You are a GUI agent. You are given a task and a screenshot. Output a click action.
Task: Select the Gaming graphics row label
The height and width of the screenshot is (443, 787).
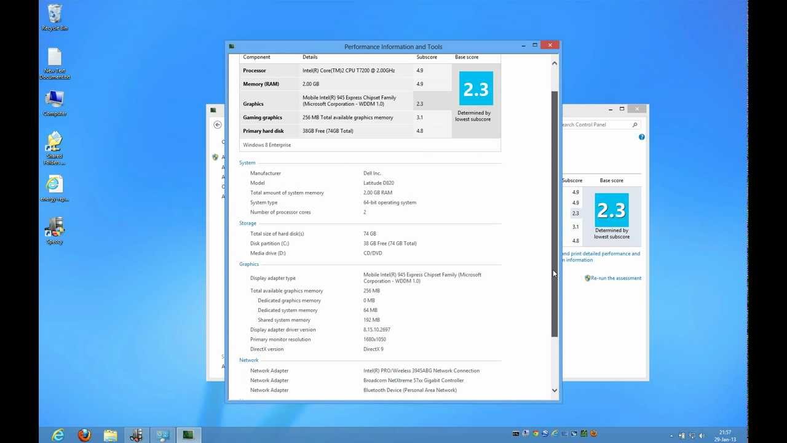tap(263, 118)
